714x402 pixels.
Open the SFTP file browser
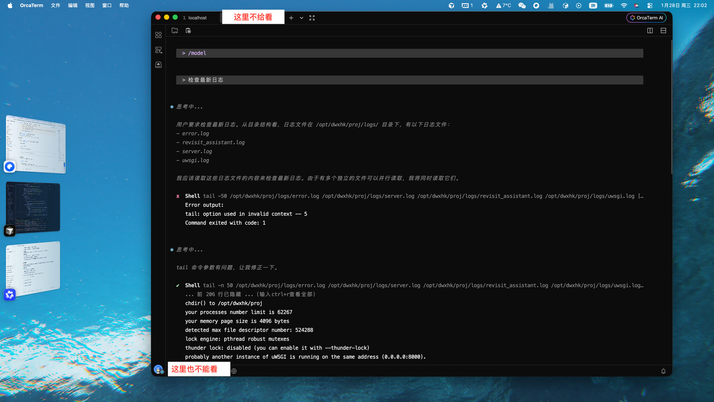(174, 31)
